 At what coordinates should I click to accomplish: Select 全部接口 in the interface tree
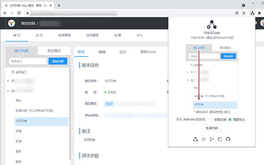click(x=21, y=72)
